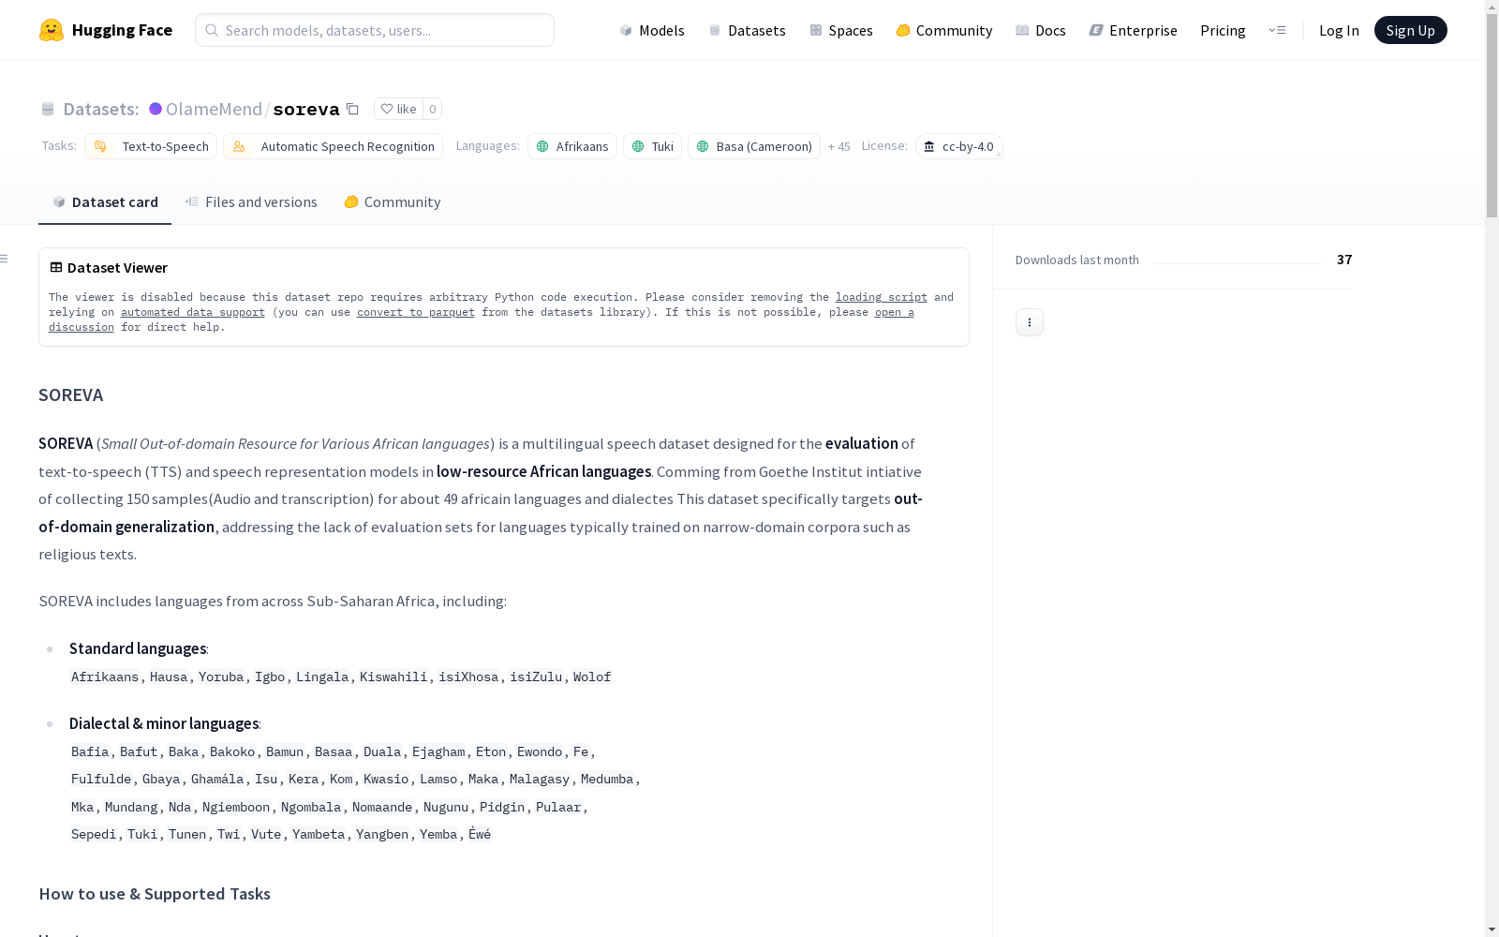Select the Basa (Cameroon) language tag
Viewport: 1499px width, 937px height.
pyautogui.click(x=754, y=146)
